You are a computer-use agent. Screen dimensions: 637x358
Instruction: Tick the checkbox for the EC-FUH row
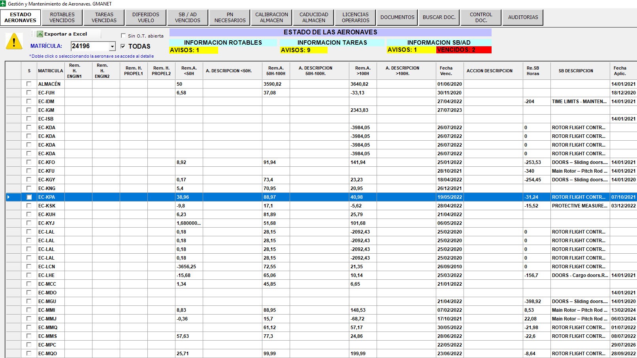coord(29,92)
